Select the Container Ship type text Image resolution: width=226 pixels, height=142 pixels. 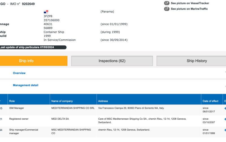(54, 32)
